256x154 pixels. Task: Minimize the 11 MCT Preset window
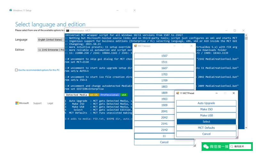[217, 93]
